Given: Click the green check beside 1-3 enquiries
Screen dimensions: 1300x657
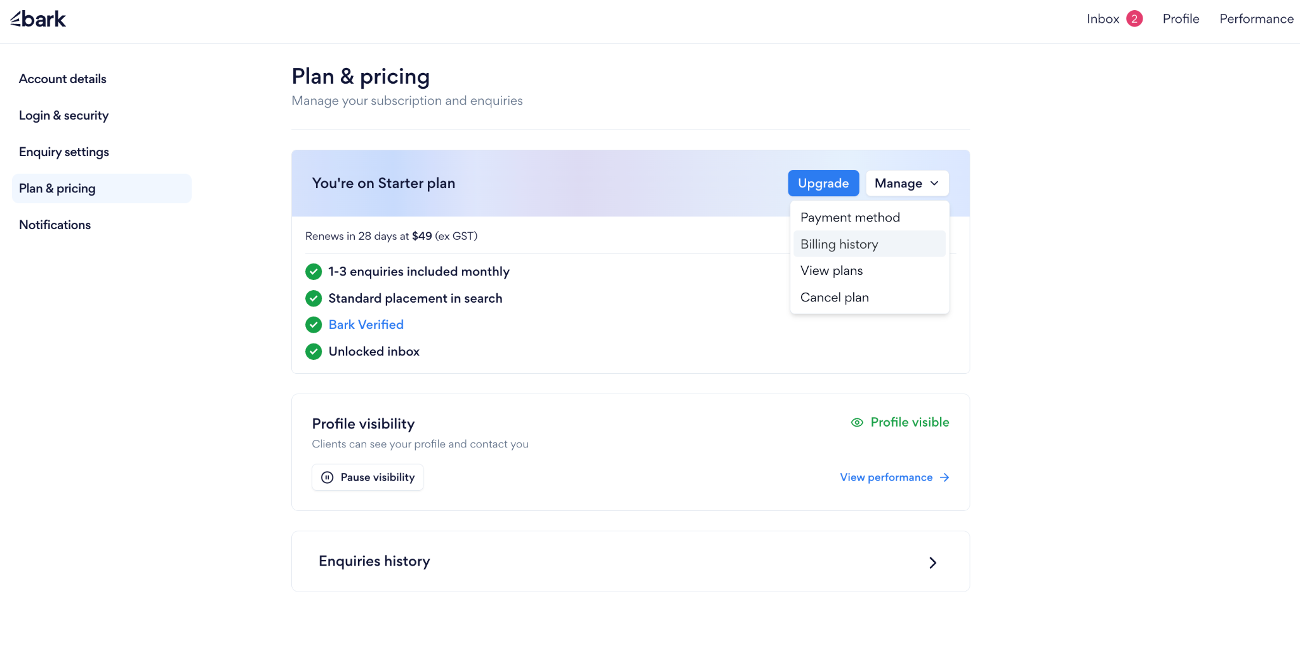Looking at the screenshot, I should click(x=314, y=272).
